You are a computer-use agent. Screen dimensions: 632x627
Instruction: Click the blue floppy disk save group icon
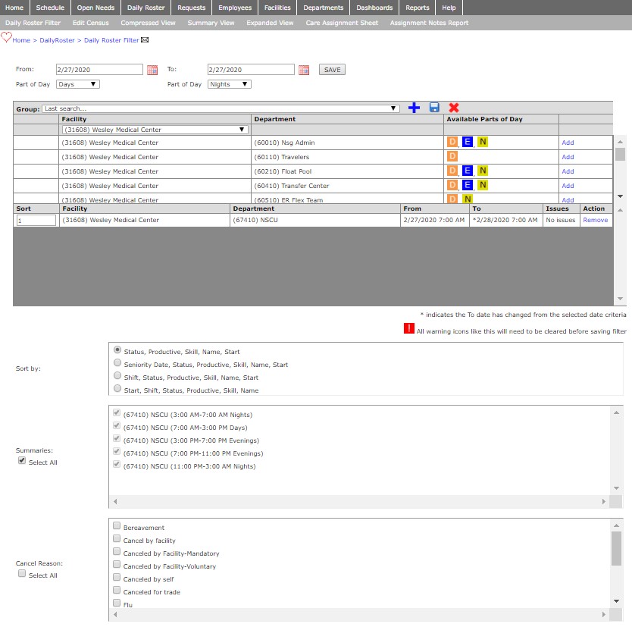coord(434,108)
